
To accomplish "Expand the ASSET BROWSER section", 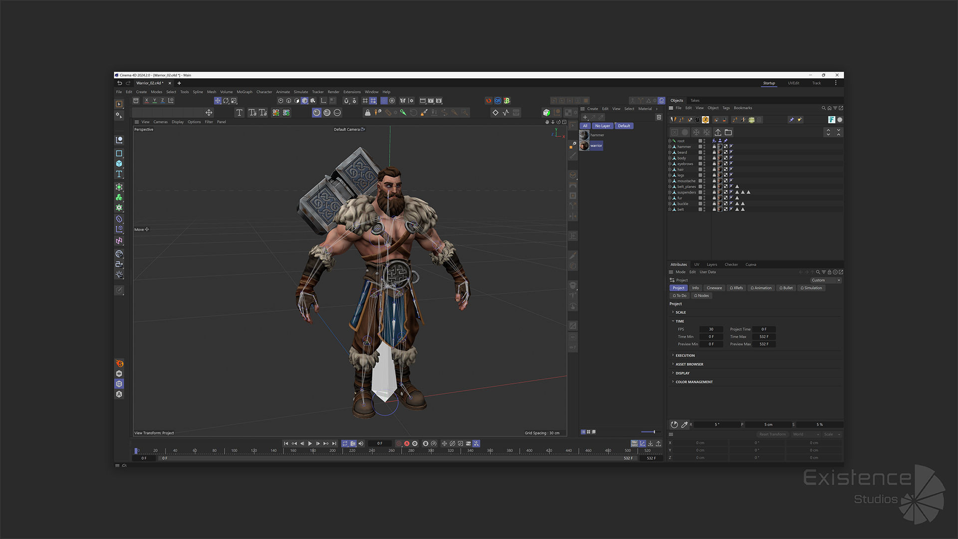I will (x=673, y=364).
